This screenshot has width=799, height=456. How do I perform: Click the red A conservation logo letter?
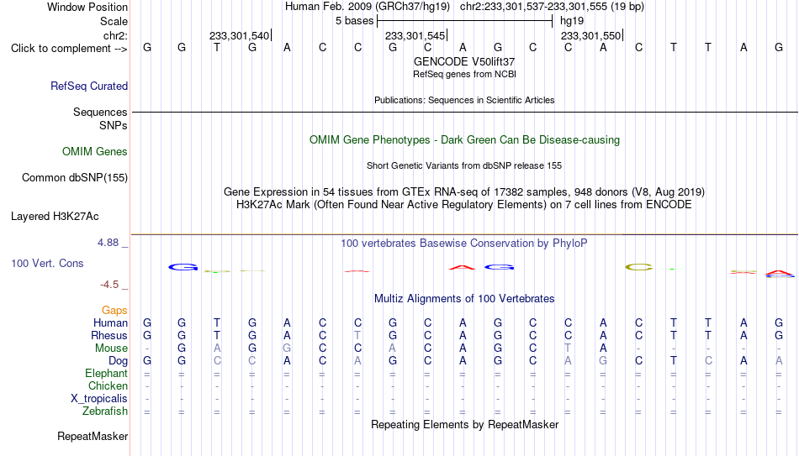[x=462, y=267]
